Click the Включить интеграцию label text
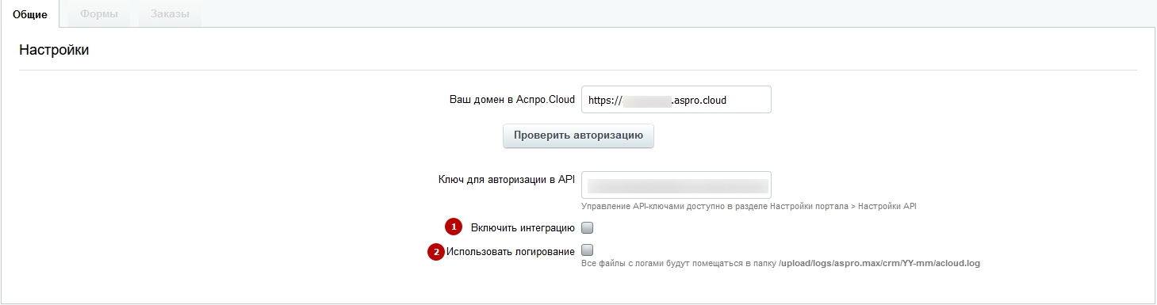 (x=523, y=228)
